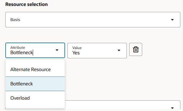Click the Attribute field label
The image size is (183, 111).
(x=18, y=48)
